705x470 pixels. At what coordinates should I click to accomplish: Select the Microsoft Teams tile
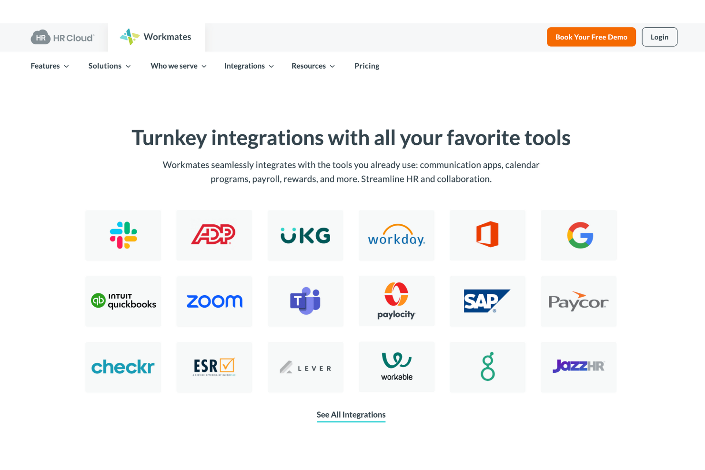tap(305, 301)
